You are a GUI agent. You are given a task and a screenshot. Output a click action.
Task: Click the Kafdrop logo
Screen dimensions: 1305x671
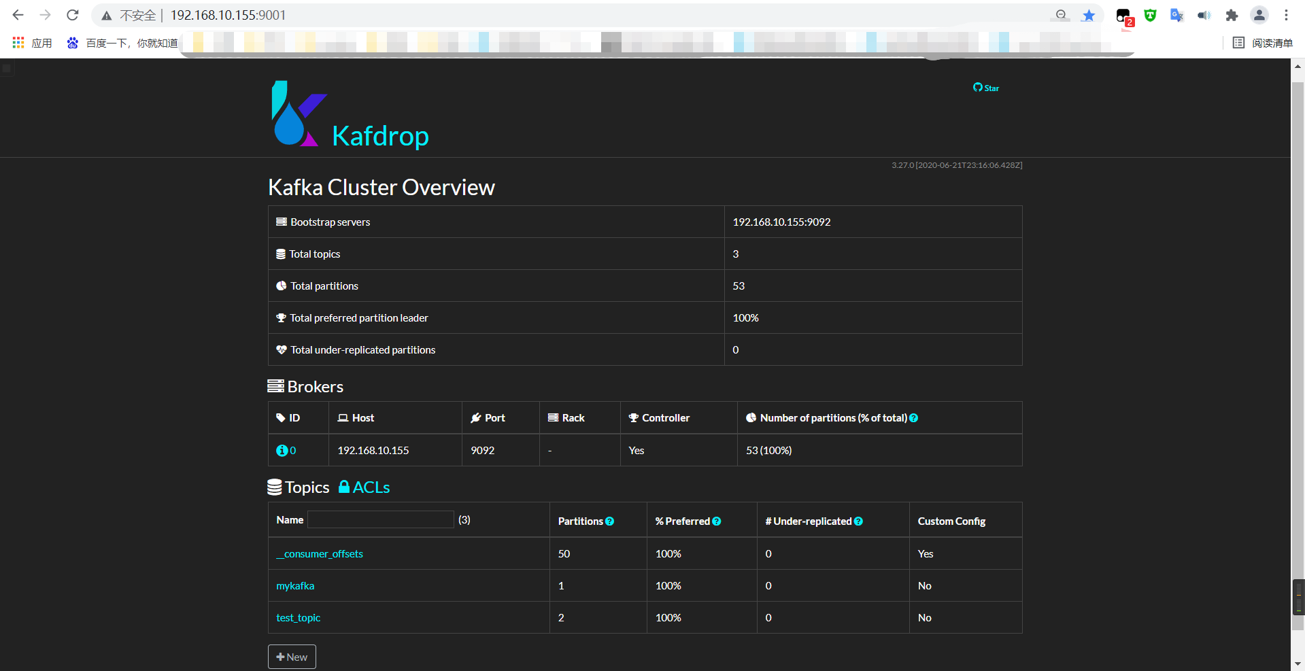[x=298, y=114]
